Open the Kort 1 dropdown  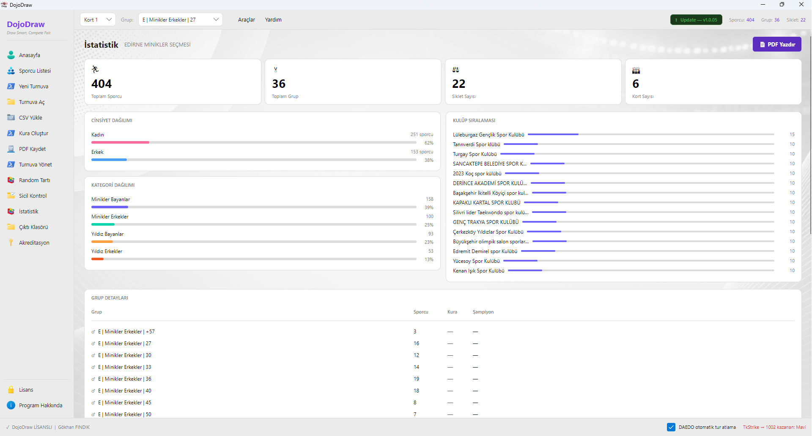click(x=98, y=19)
